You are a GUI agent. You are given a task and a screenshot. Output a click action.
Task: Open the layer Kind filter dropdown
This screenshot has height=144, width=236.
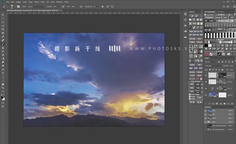pos(211,62)
